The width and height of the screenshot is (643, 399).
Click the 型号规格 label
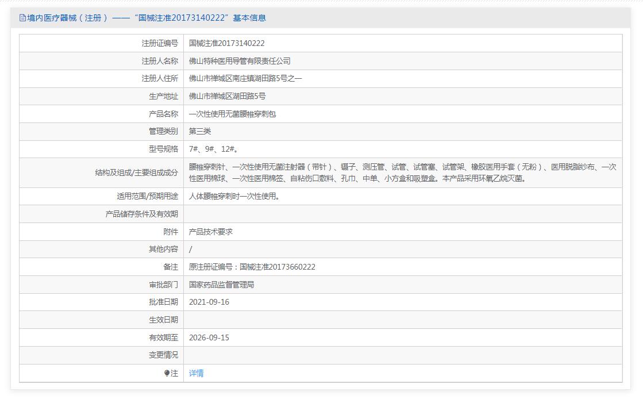[x=164, y=149]
